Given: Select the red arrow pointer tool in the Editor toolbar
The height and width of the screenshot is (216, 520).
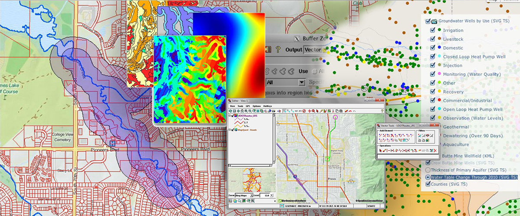Looking at the screenshot, I should pos(317,111).
